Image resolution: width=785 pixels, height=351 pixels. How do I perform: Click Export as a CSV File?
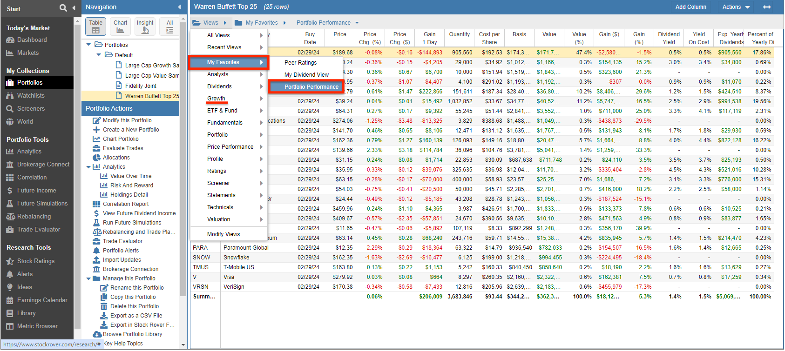pos(136,316)
